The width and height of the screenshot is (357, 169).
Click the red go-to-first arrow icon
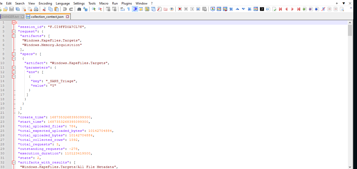(x=280, y=9)
